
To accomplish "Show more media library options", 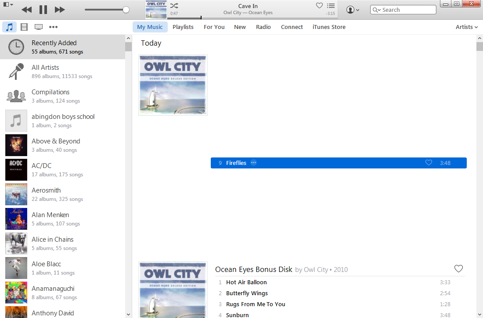I will (x=53, y=27).
